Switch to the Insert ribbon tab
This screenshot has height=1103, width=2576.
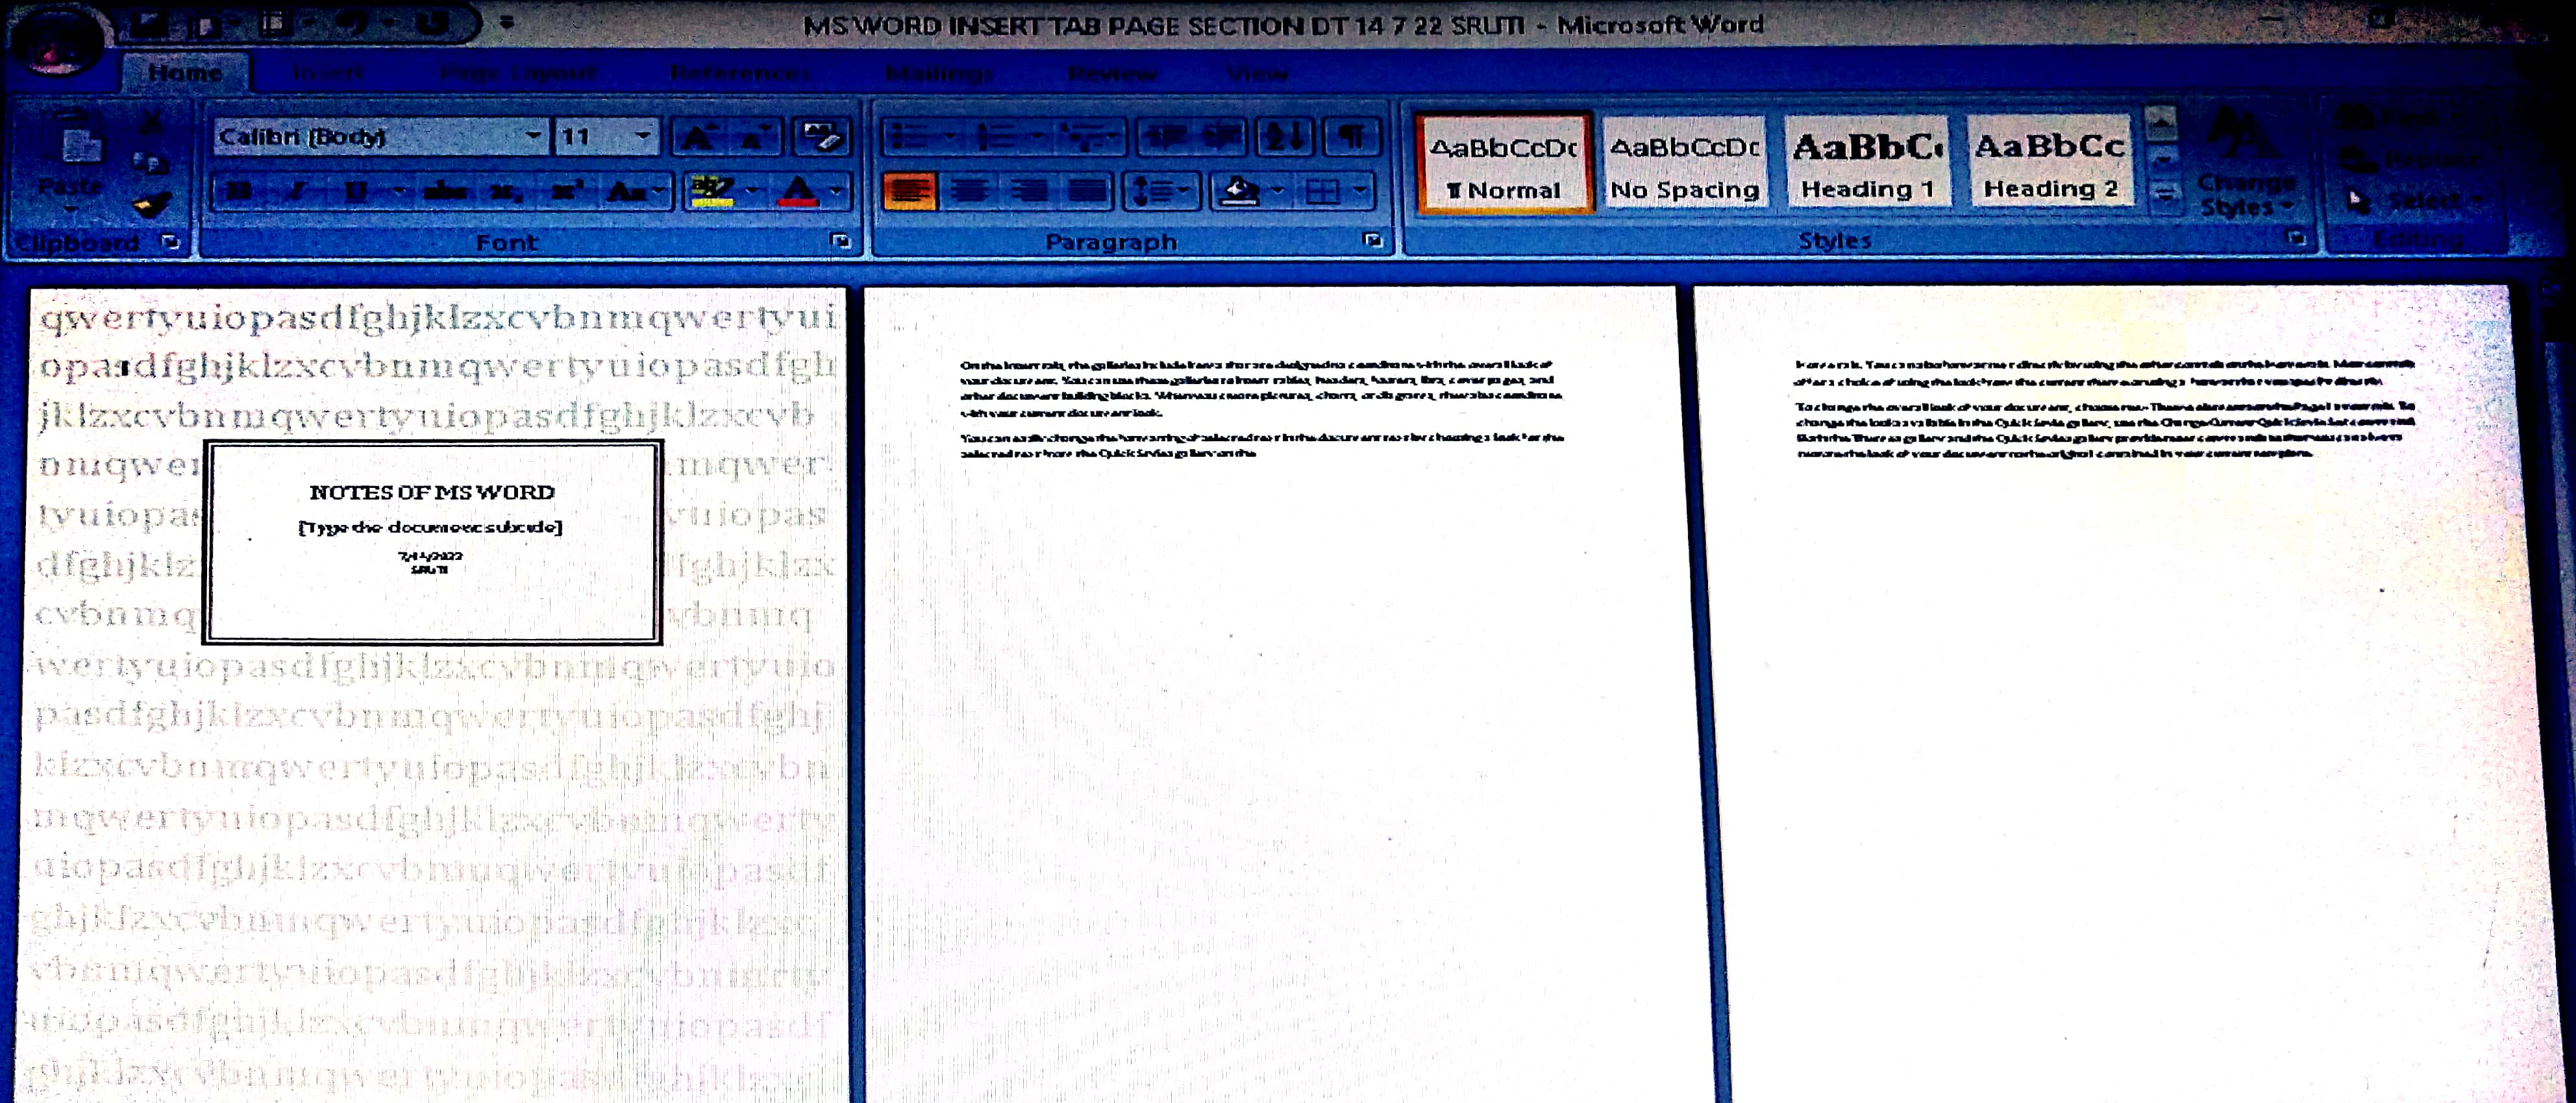329,73
